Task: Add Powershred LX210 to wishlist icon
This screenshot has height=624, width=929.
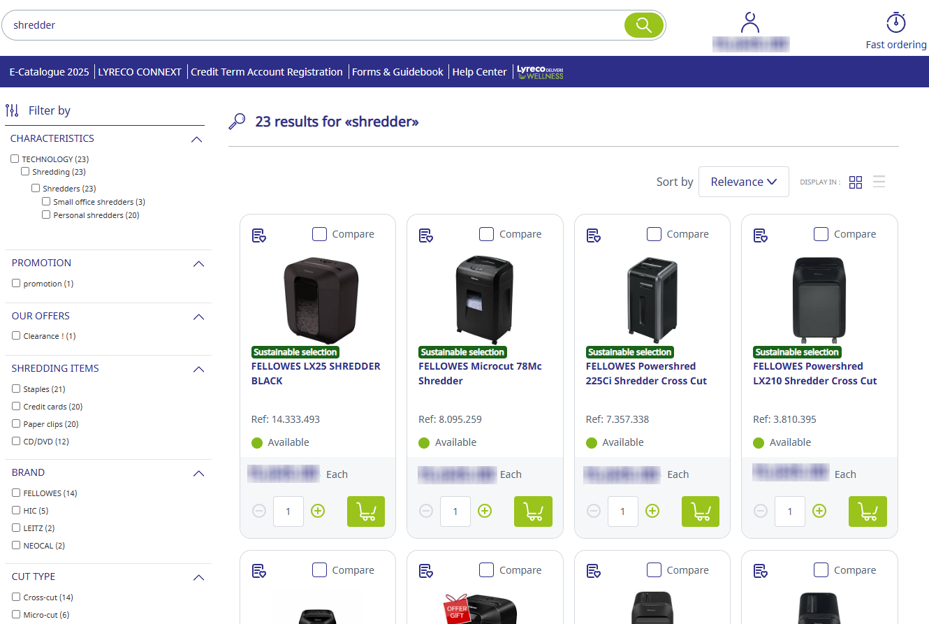Action: (761, 235)
